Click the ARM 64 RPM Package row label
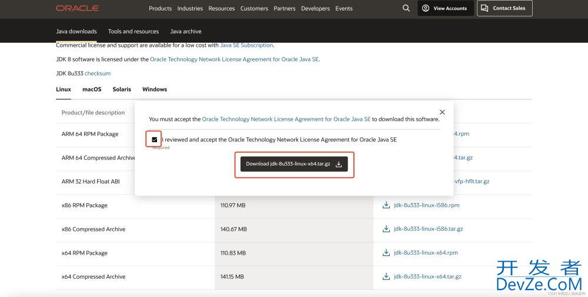 coord(90,134)
